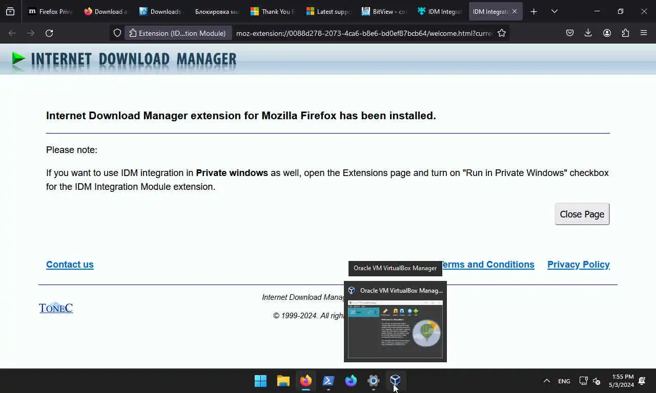
Task: Bookmark this page with the star icon
Action: (x=502, y=33)
